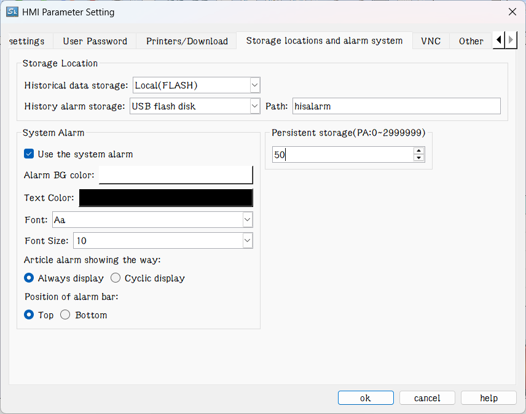
Task: Switch to the VNC tab
Action: [430, 41]
